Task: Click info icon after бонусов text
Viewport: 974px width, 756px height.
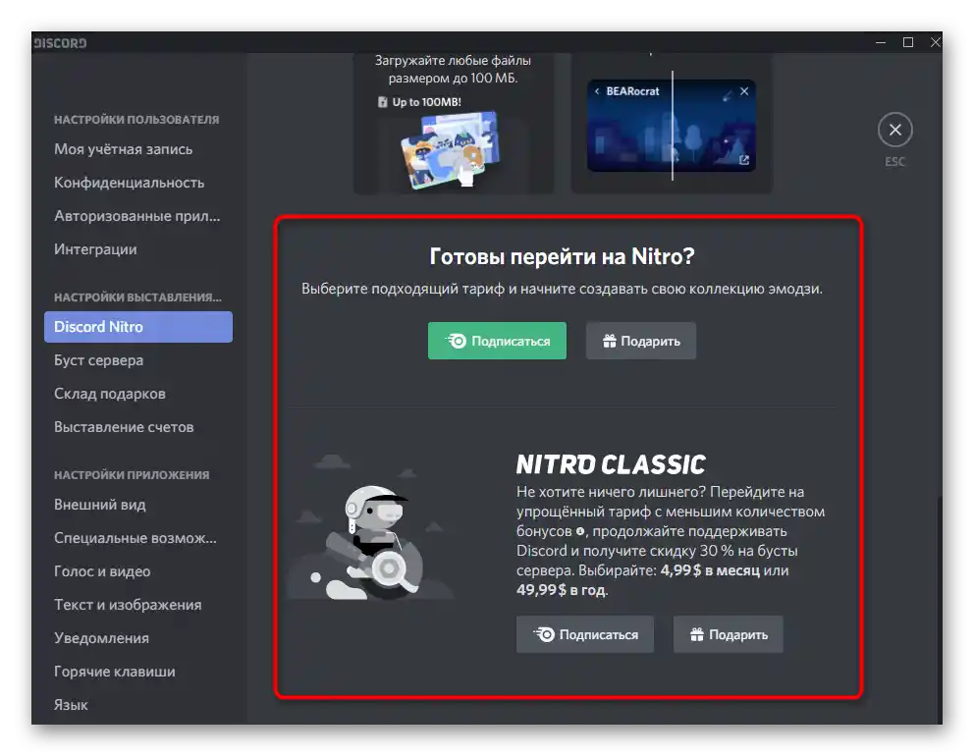Action: (580, 531)
